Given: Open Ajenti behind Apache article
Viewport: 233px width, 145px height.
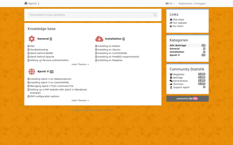Looking at the screenshot, I should (x=42, y=57).
